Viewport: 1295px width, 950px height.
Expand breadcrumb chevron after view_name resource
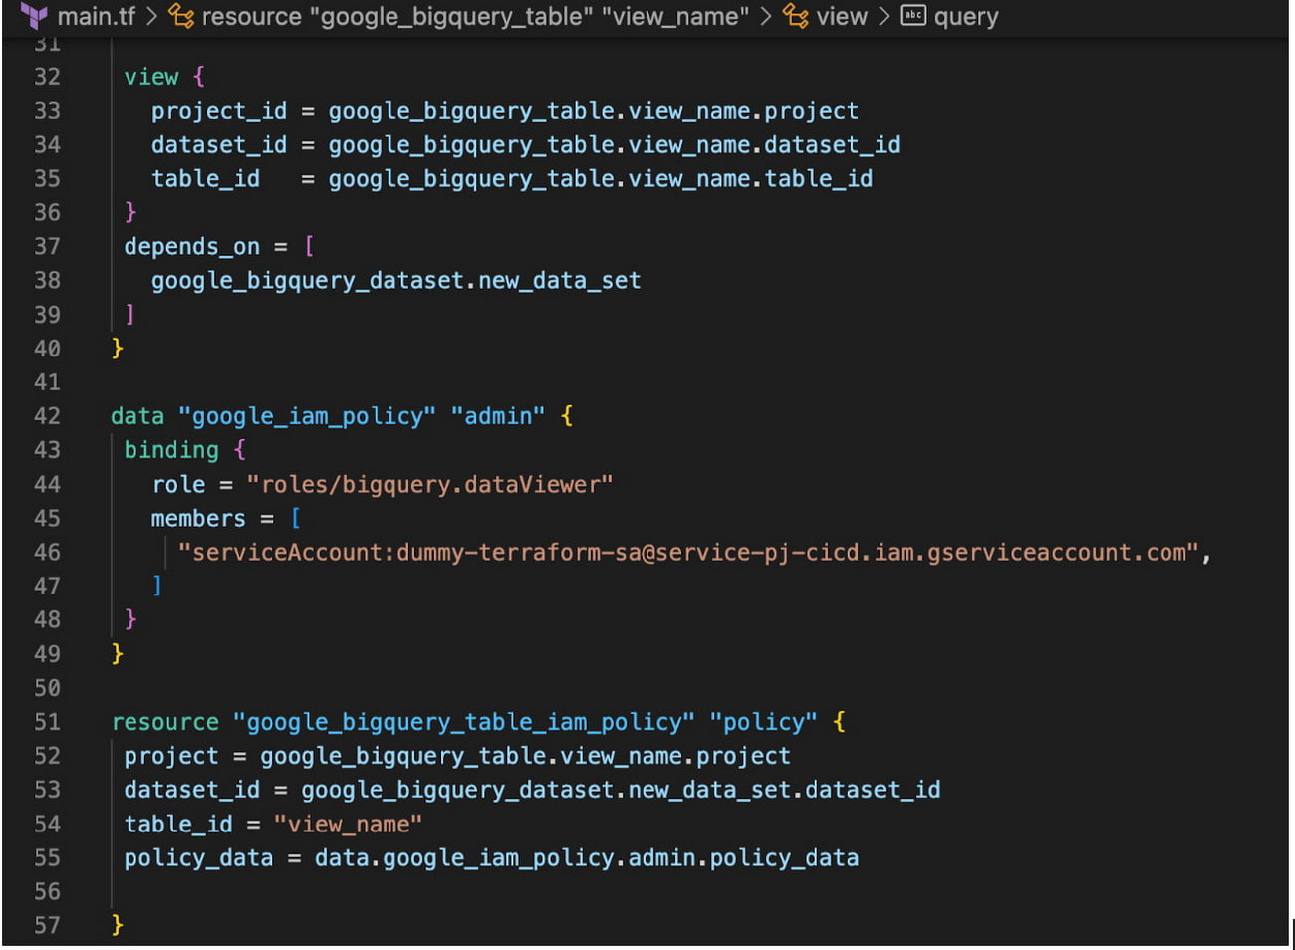766,16
